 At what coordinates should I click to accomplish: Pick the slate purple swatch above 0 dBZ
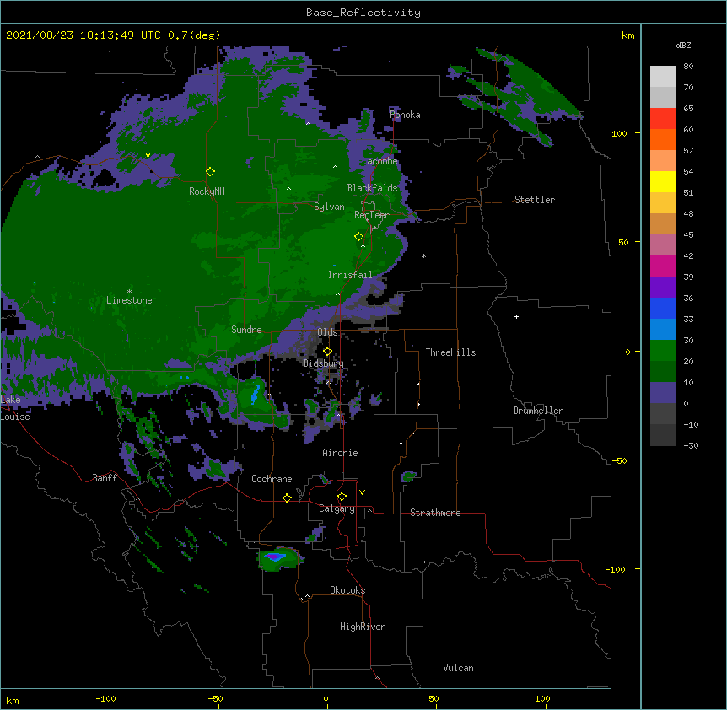click(663, 393)
